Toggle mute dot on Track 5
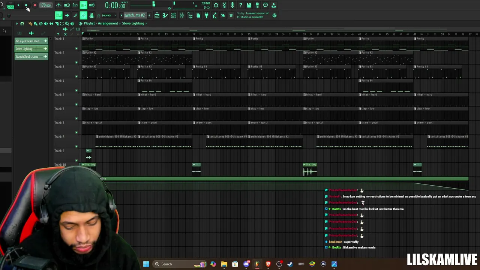Viewport: 480px width, 270px height. coord(76,104)
